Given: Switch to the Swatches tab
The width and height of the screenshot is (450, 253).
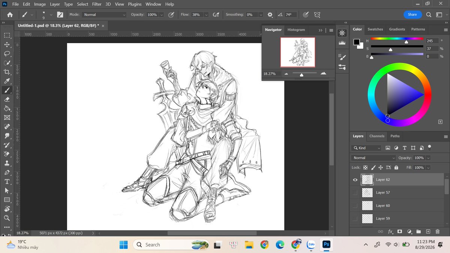Looking at the screenshot, I should [375, 29].
